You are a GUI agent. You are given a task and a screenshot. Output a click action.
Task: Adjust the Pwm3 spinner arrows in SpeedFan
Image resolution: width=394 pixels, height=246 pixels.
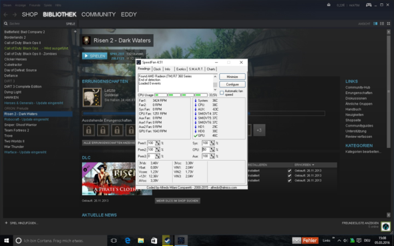click(x=158, y=156)
